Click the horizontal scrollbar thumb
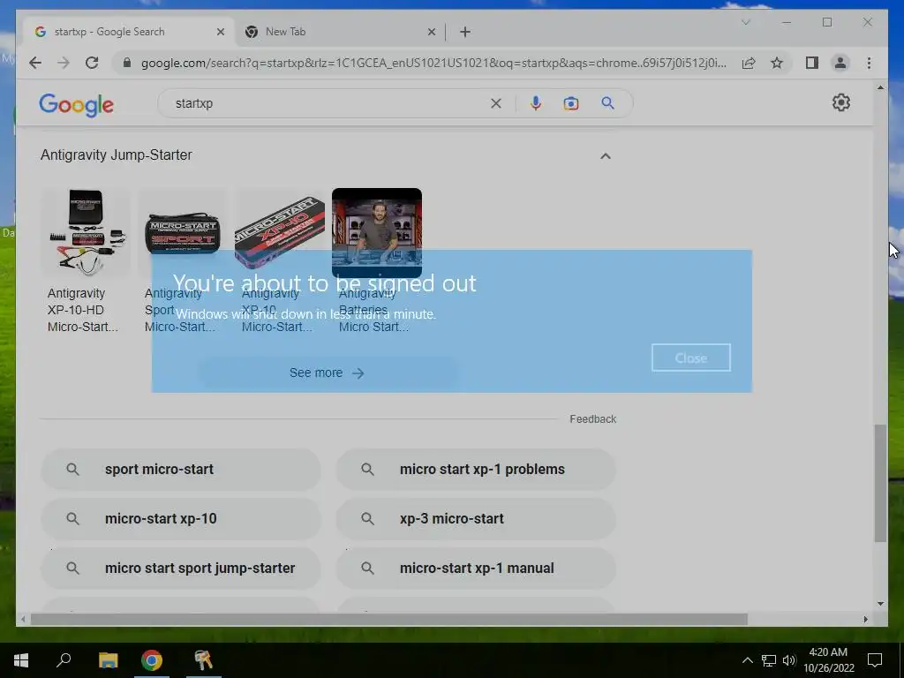Viewport: 904px width, 678px height. click(389, 619)
